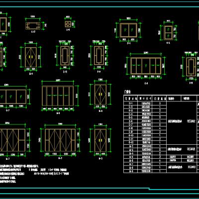Select the five-pane window elevation C-8

[146, 66]
